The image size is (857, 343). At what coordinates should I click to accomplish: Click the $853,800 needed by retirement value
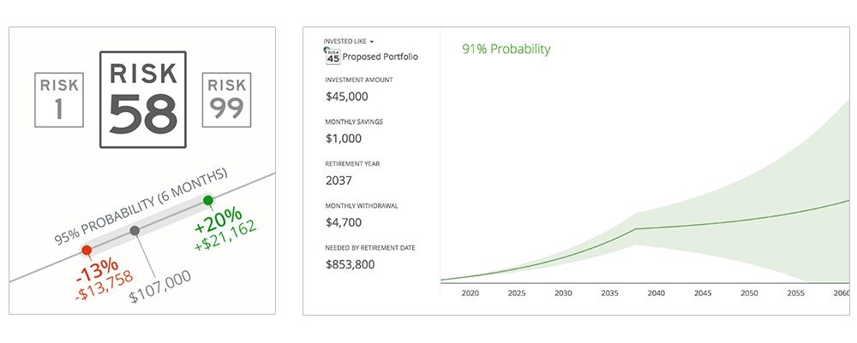tap(351, 264)
